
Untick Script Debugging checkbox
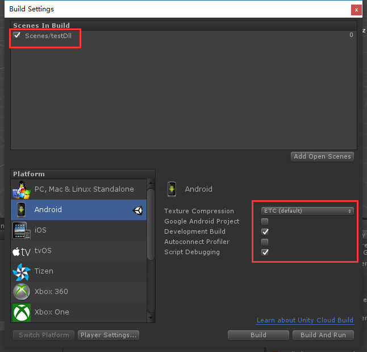tap(265, 252)
